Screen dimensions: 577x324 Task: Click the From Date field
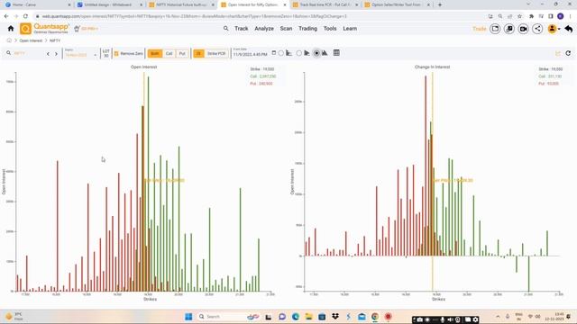coord(251,54)
